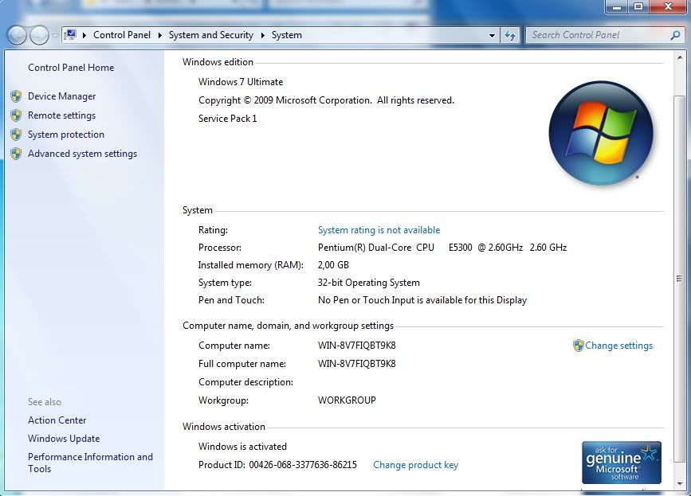Select the Pentium(R) Dual-Core processor value

[x=442, y=248]
